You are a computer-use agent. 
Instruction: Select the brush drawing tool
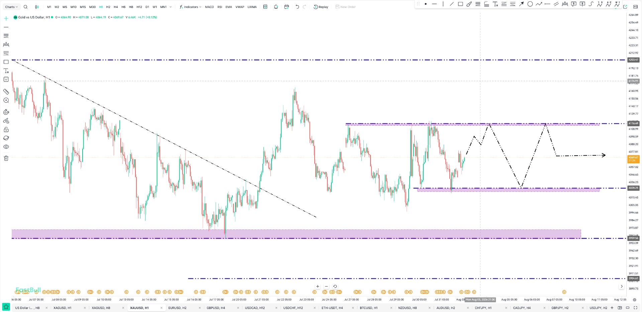(469, 4)
